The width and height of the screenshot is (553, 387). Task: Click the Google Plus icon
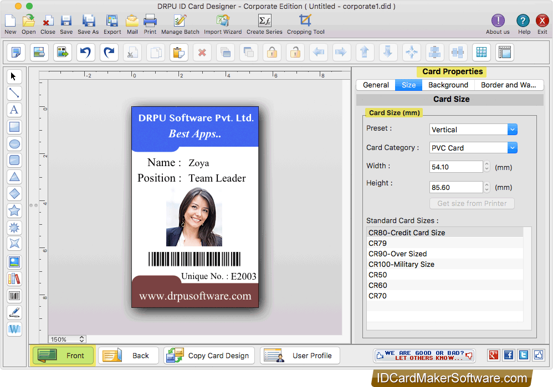[x=494, y=355]
